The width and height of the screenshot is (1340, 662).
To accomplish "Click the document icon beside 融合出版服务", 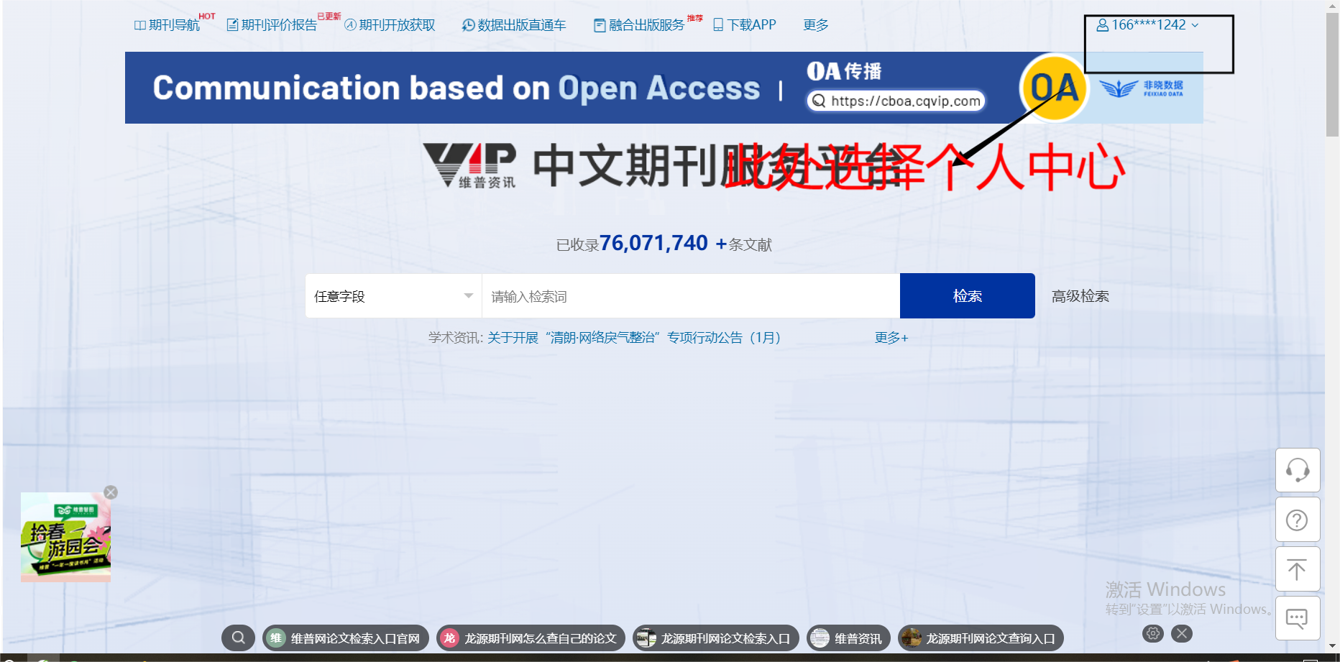I will 600,25.
